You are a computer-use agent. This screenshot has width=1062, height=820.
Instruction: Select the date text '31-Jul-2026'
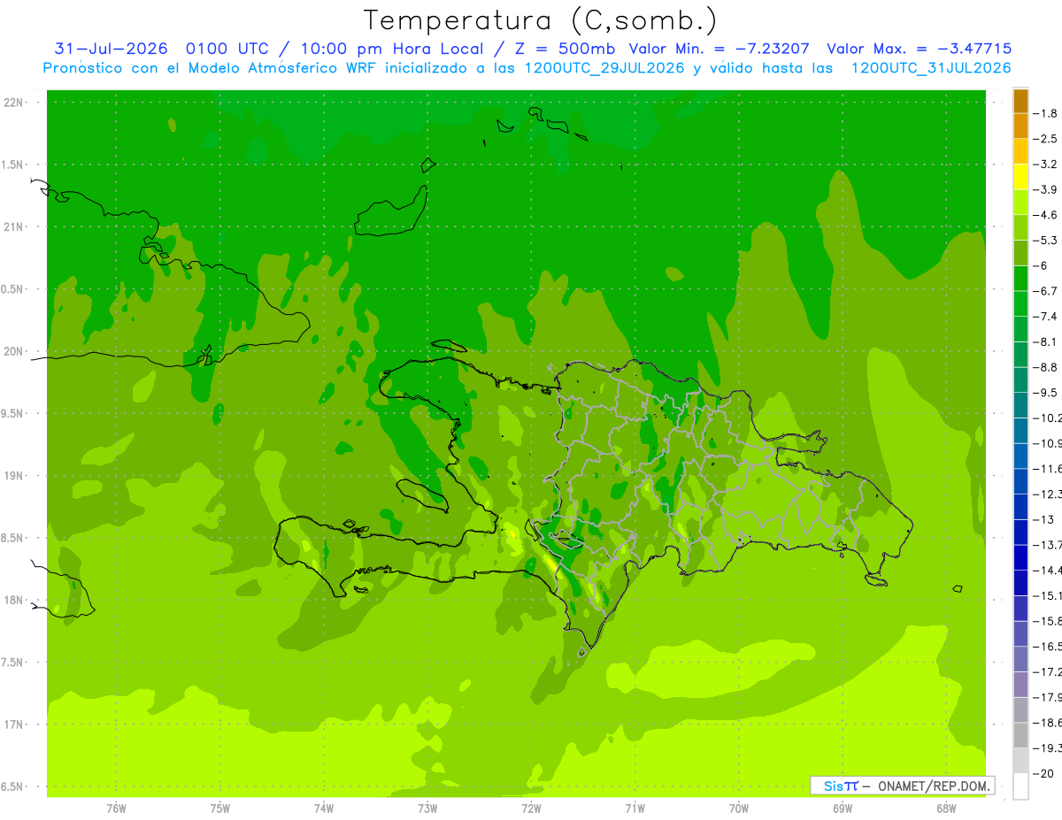pos(112,50)
